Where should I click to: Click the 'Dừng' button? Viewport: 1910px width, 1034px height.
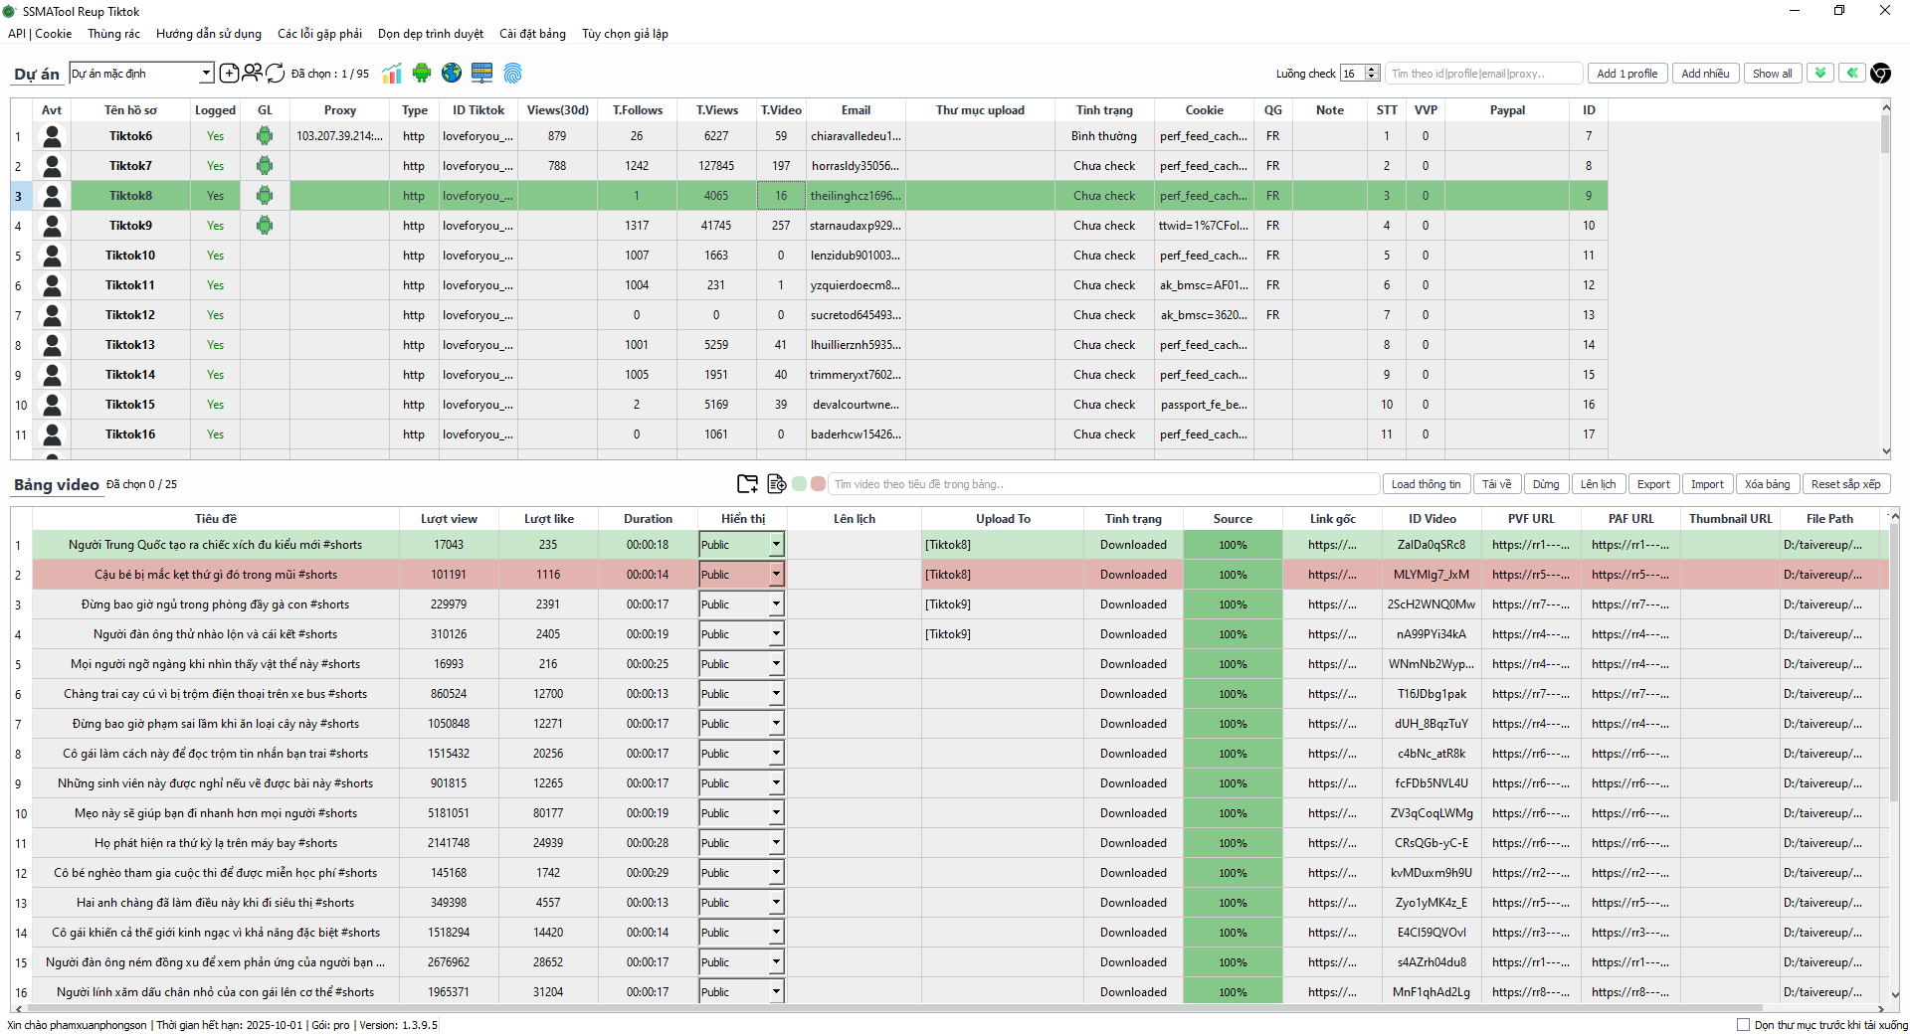click(x=1546, y=484)
